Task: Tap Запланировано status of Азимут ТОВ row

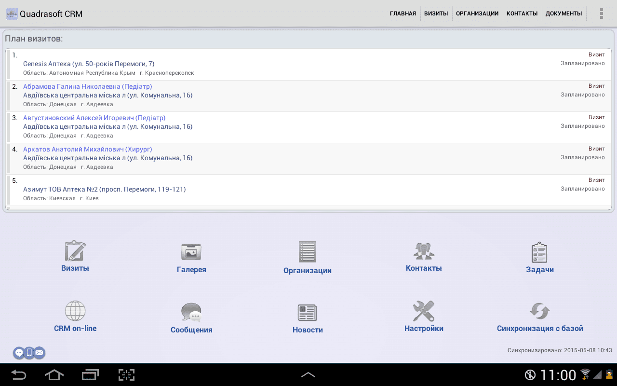Action: coord(582,189)
